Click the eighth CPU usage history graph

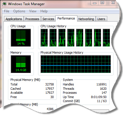click(x=106, y=38)
